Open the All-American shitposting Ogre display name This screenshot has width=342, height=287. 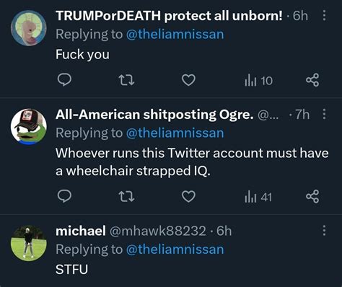(x=154, y=115)
